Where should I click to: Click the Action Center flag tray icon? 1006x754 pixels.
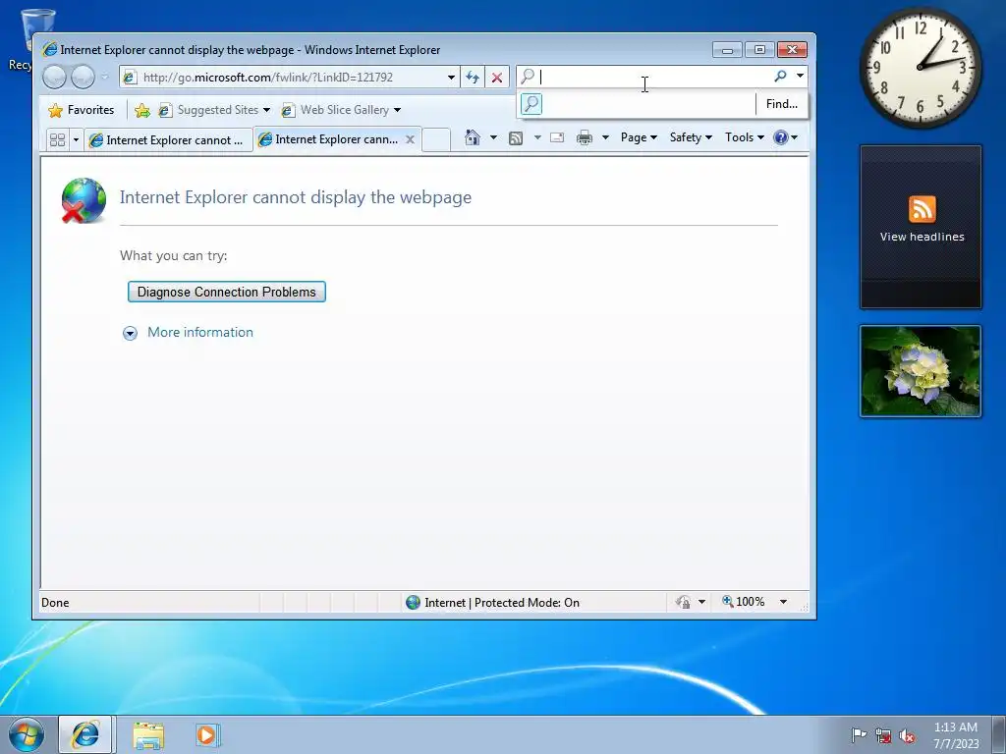coord(859,735)
